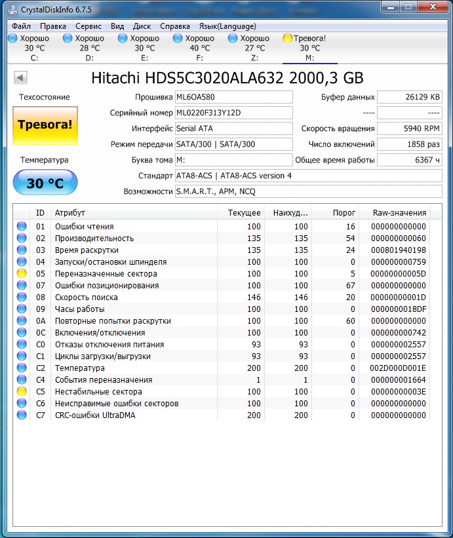This screenshot has height=538, width=453.
Task: Click yellow orb for 05 Переназначенные сектора
Action: pyautogui.click(x=22, y=273)
